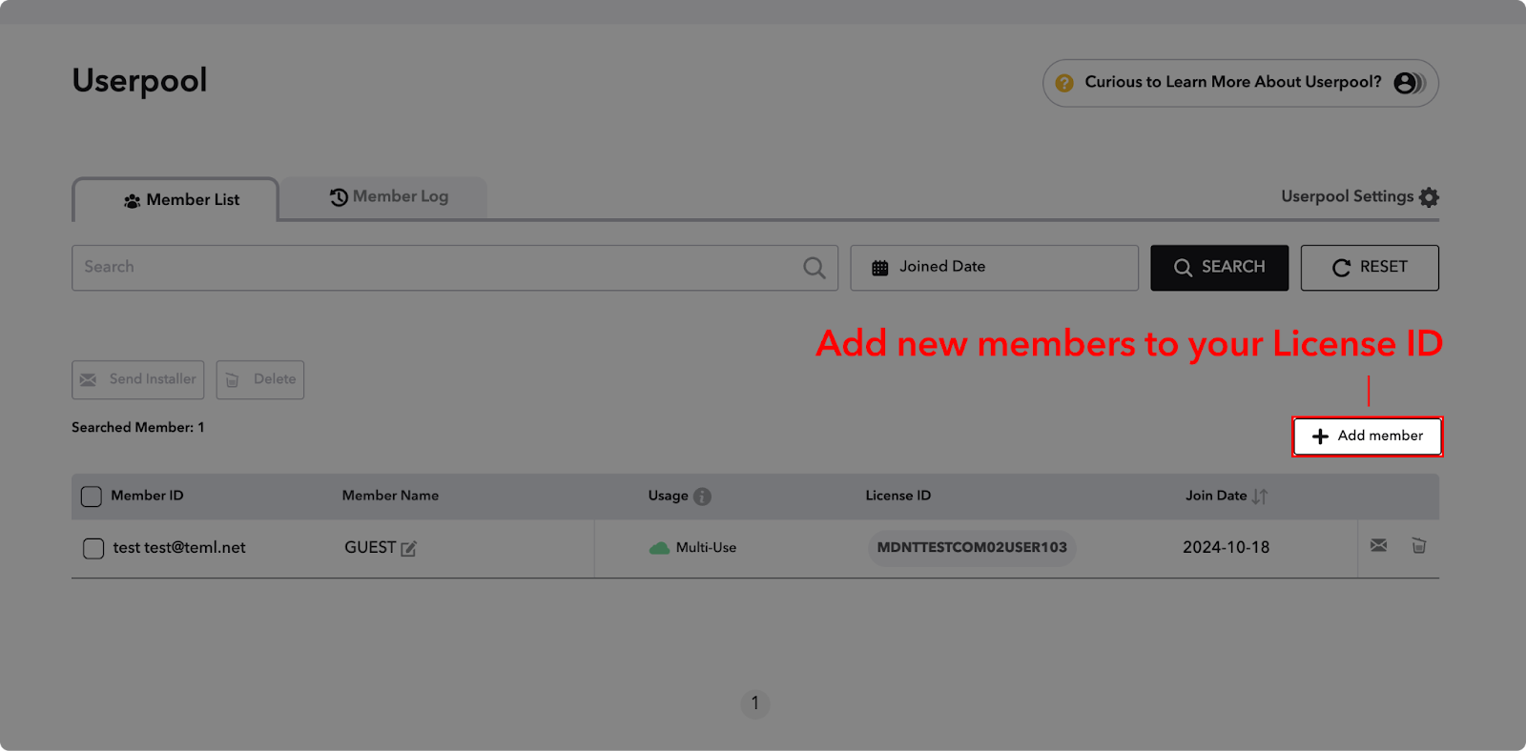This screenshot has width=1526, height=751.
Task: Click the Member Name column header
Action: point(390,496)
